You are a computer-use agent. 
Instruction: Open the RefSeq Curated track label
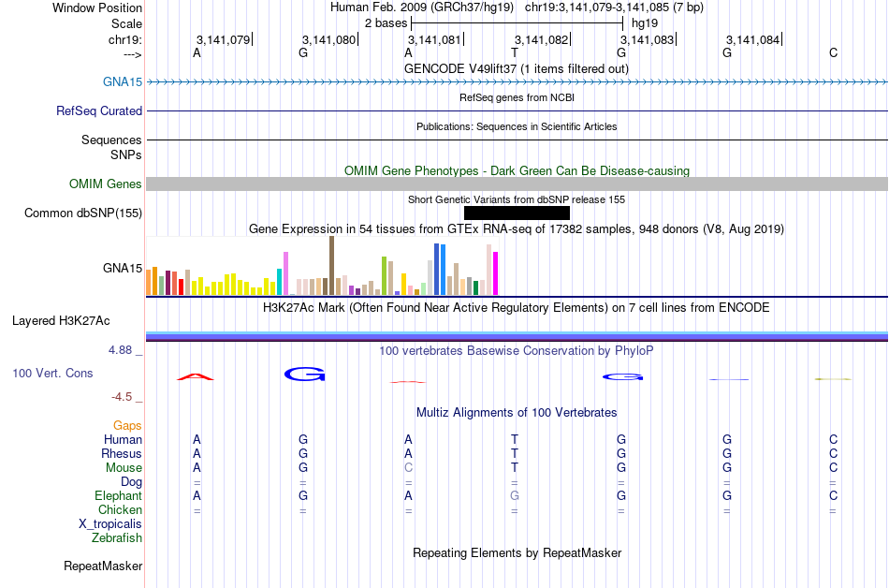tap(99, 110)
